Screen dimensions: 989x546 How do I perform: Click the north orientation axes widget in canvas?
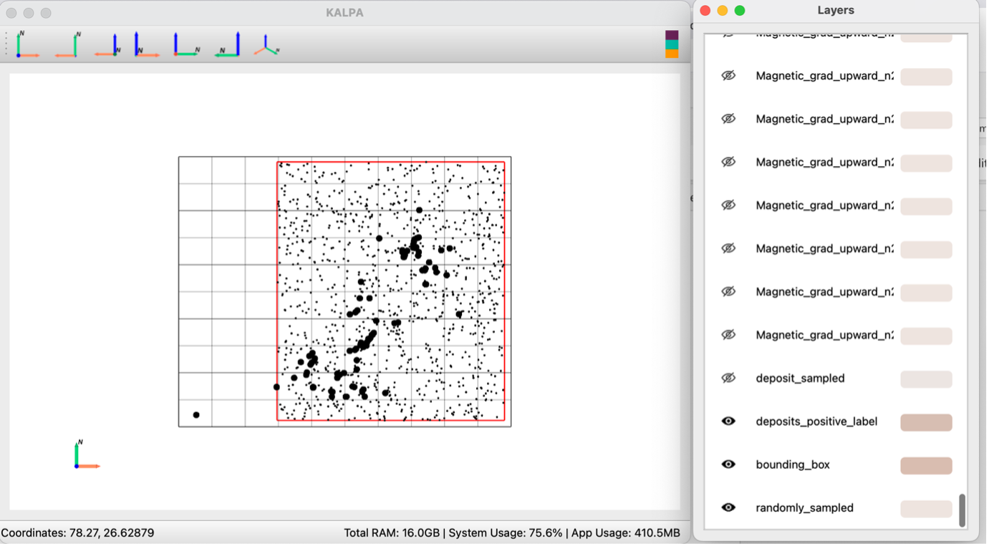[87, 455]
